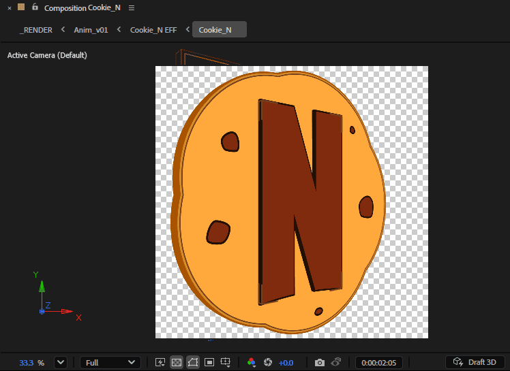Open the magnification ratio dropdown arrow

(61, 362)
